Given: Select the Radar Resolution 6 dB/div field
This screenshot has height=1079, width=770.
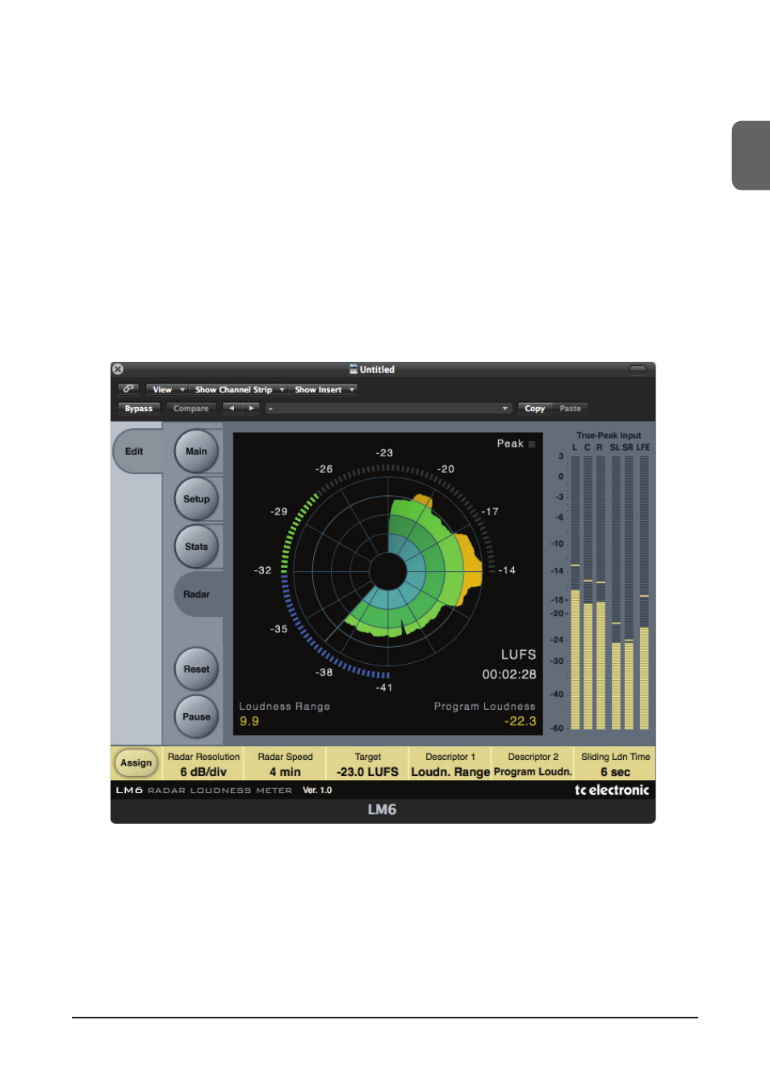Looking at the screenshot, I should click(203, 764).
